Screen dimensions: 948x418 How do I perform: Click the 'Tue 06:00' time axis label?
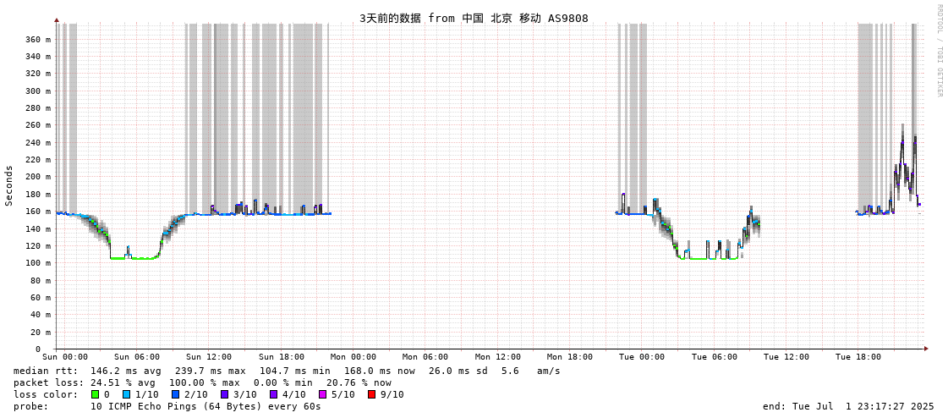tap(715, 357)
